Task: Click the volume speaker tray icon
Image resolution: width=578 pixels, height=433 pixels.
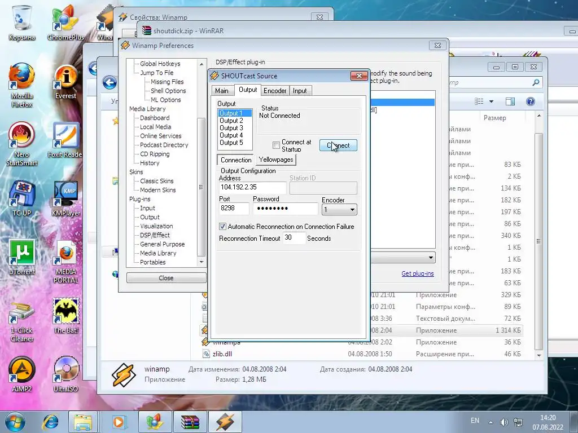Action: click(504, 422)
